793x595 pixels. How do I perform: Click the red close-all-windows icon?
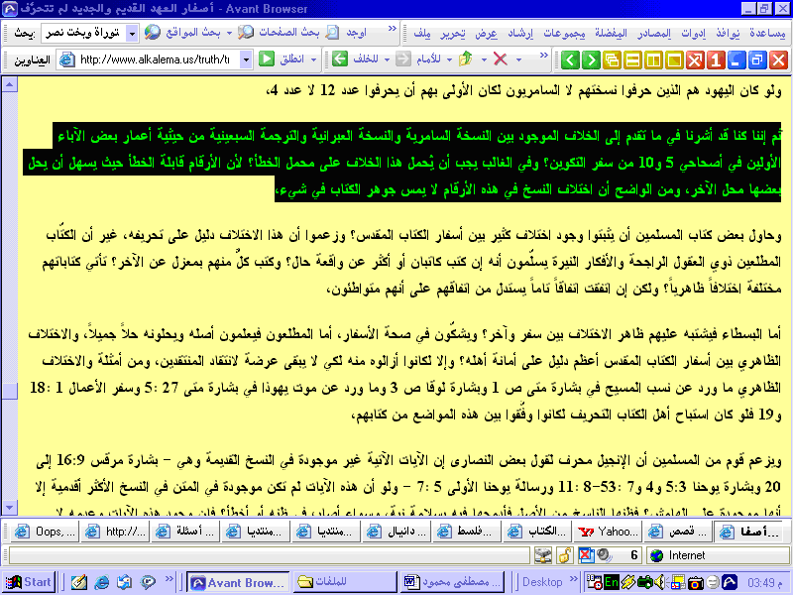point(694,59)
